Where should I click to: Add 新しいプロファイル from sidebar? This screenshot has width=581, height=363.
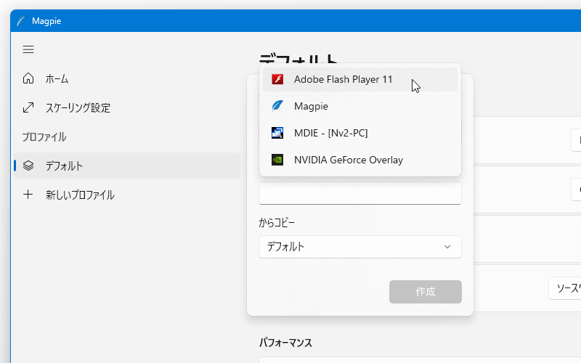coord(127,195)
